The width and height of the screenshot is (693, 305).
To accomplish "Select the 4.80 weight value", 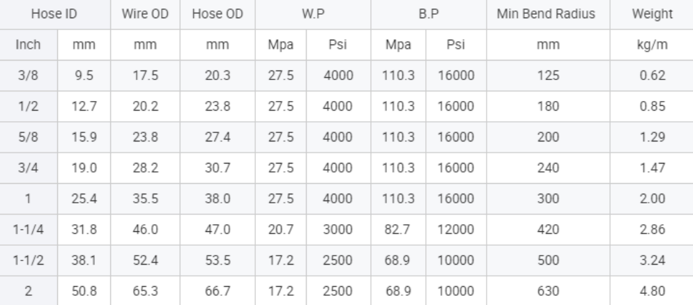I will (652, 291).
